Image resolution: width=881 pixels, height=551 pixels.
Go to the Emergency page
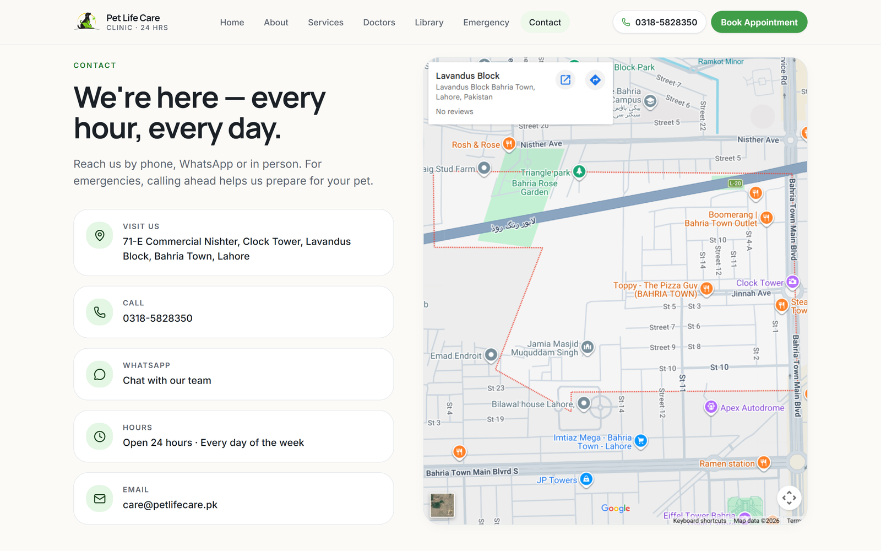click(x=486, y=22)
